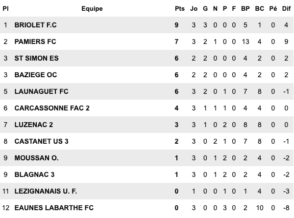Open LEZIGNANAIS U. F. team entry

click(45, 191)
